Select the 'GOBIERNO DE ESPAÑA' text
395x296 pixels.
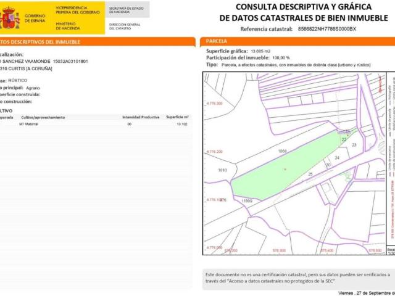click(x=35, y=18)
